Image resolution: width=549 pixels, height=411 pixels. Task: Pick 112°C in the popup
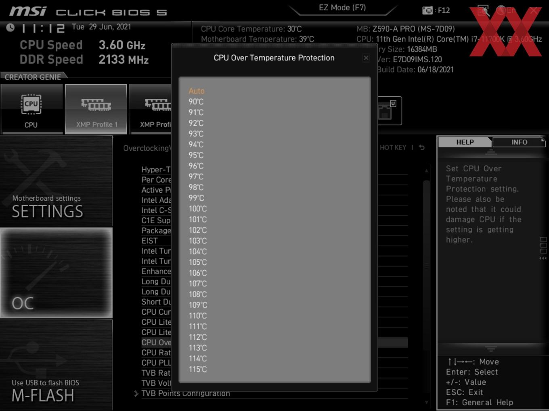(x=198, y=337)
